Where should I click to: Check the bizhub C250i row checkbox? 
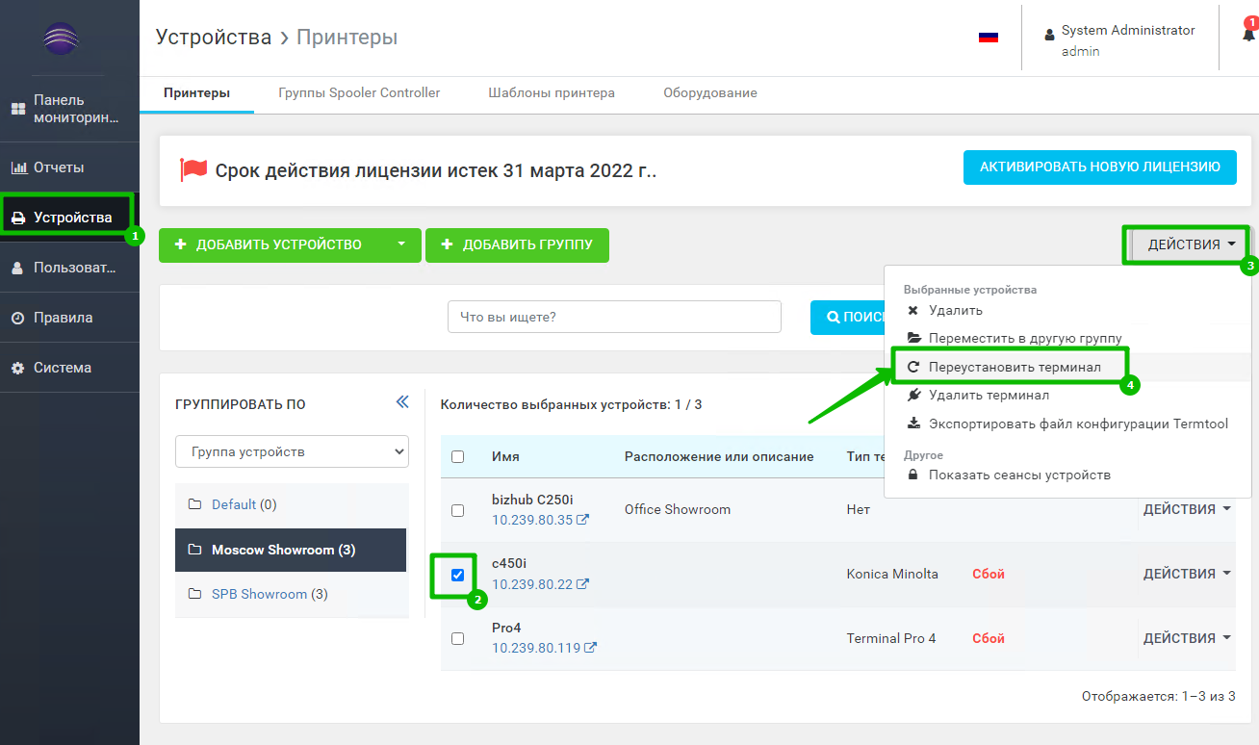457,510
